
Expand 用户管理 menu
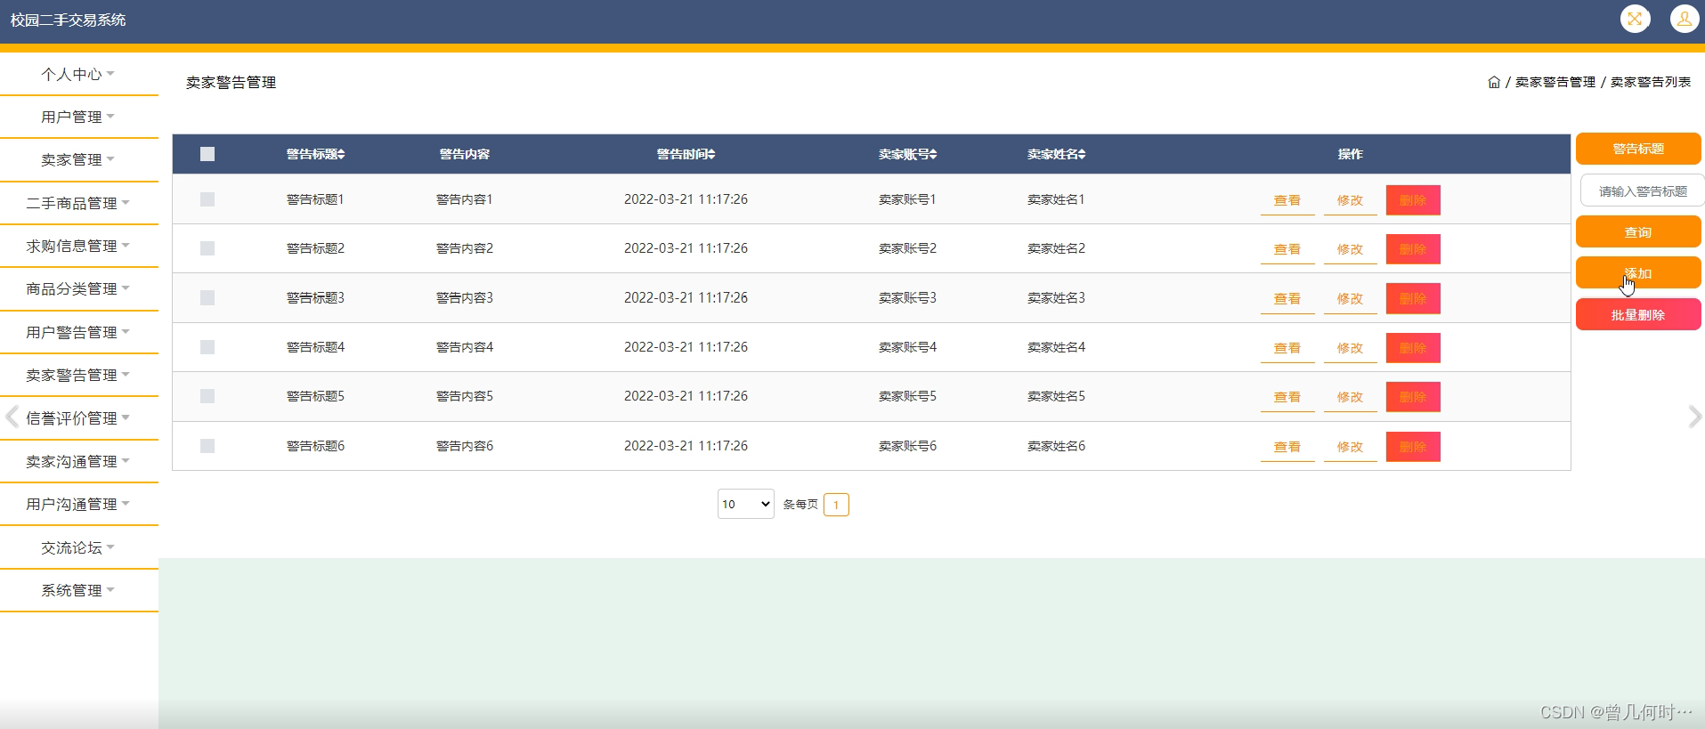click(78, 117)
